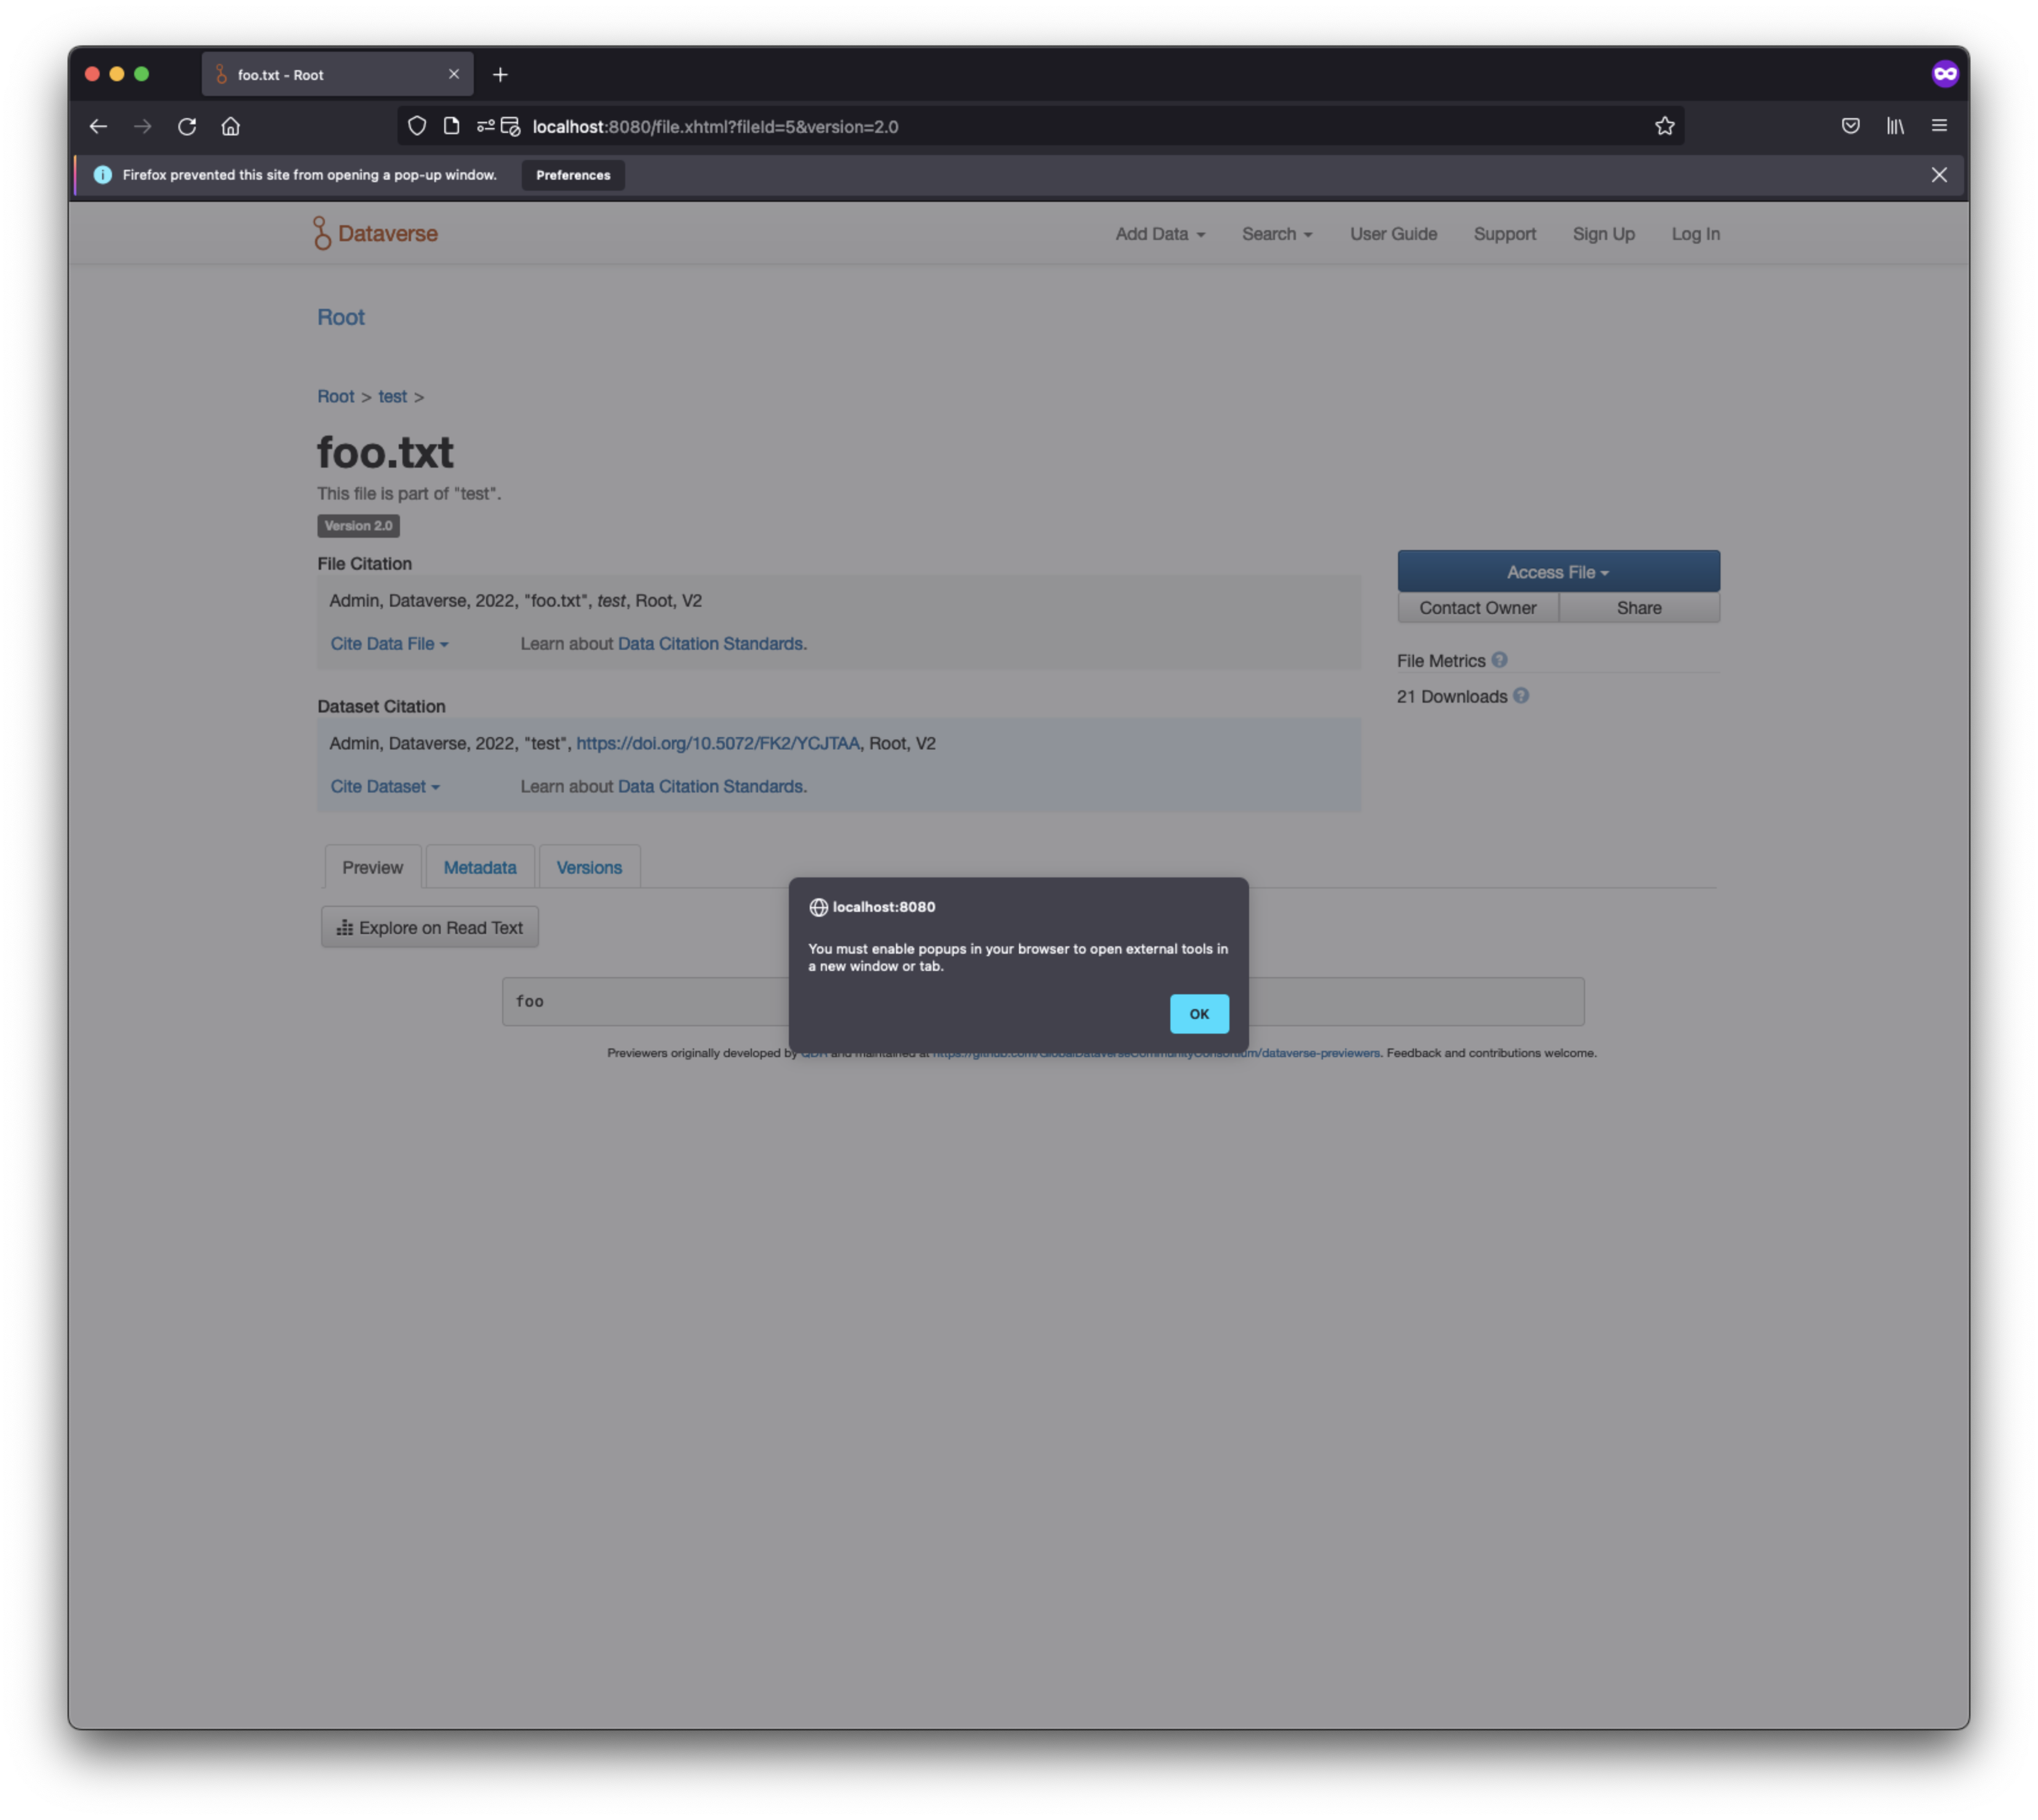Image resolution: width=2038 pixels, height=1820 pixels.
Task: Click the private browsing mask icon
Action: pyautogui.click(x=1945, y=74)
